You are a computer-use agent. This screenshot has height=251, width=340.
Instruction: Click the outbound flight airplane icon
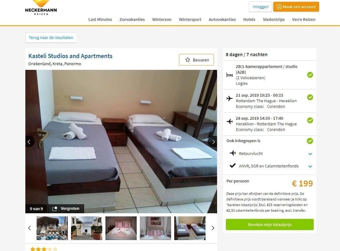pos(229,98)
